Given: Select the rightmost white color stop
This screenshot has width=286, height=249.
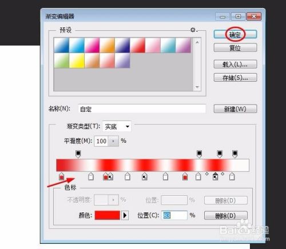Looking at the screenshot, I should click(232, 176).
